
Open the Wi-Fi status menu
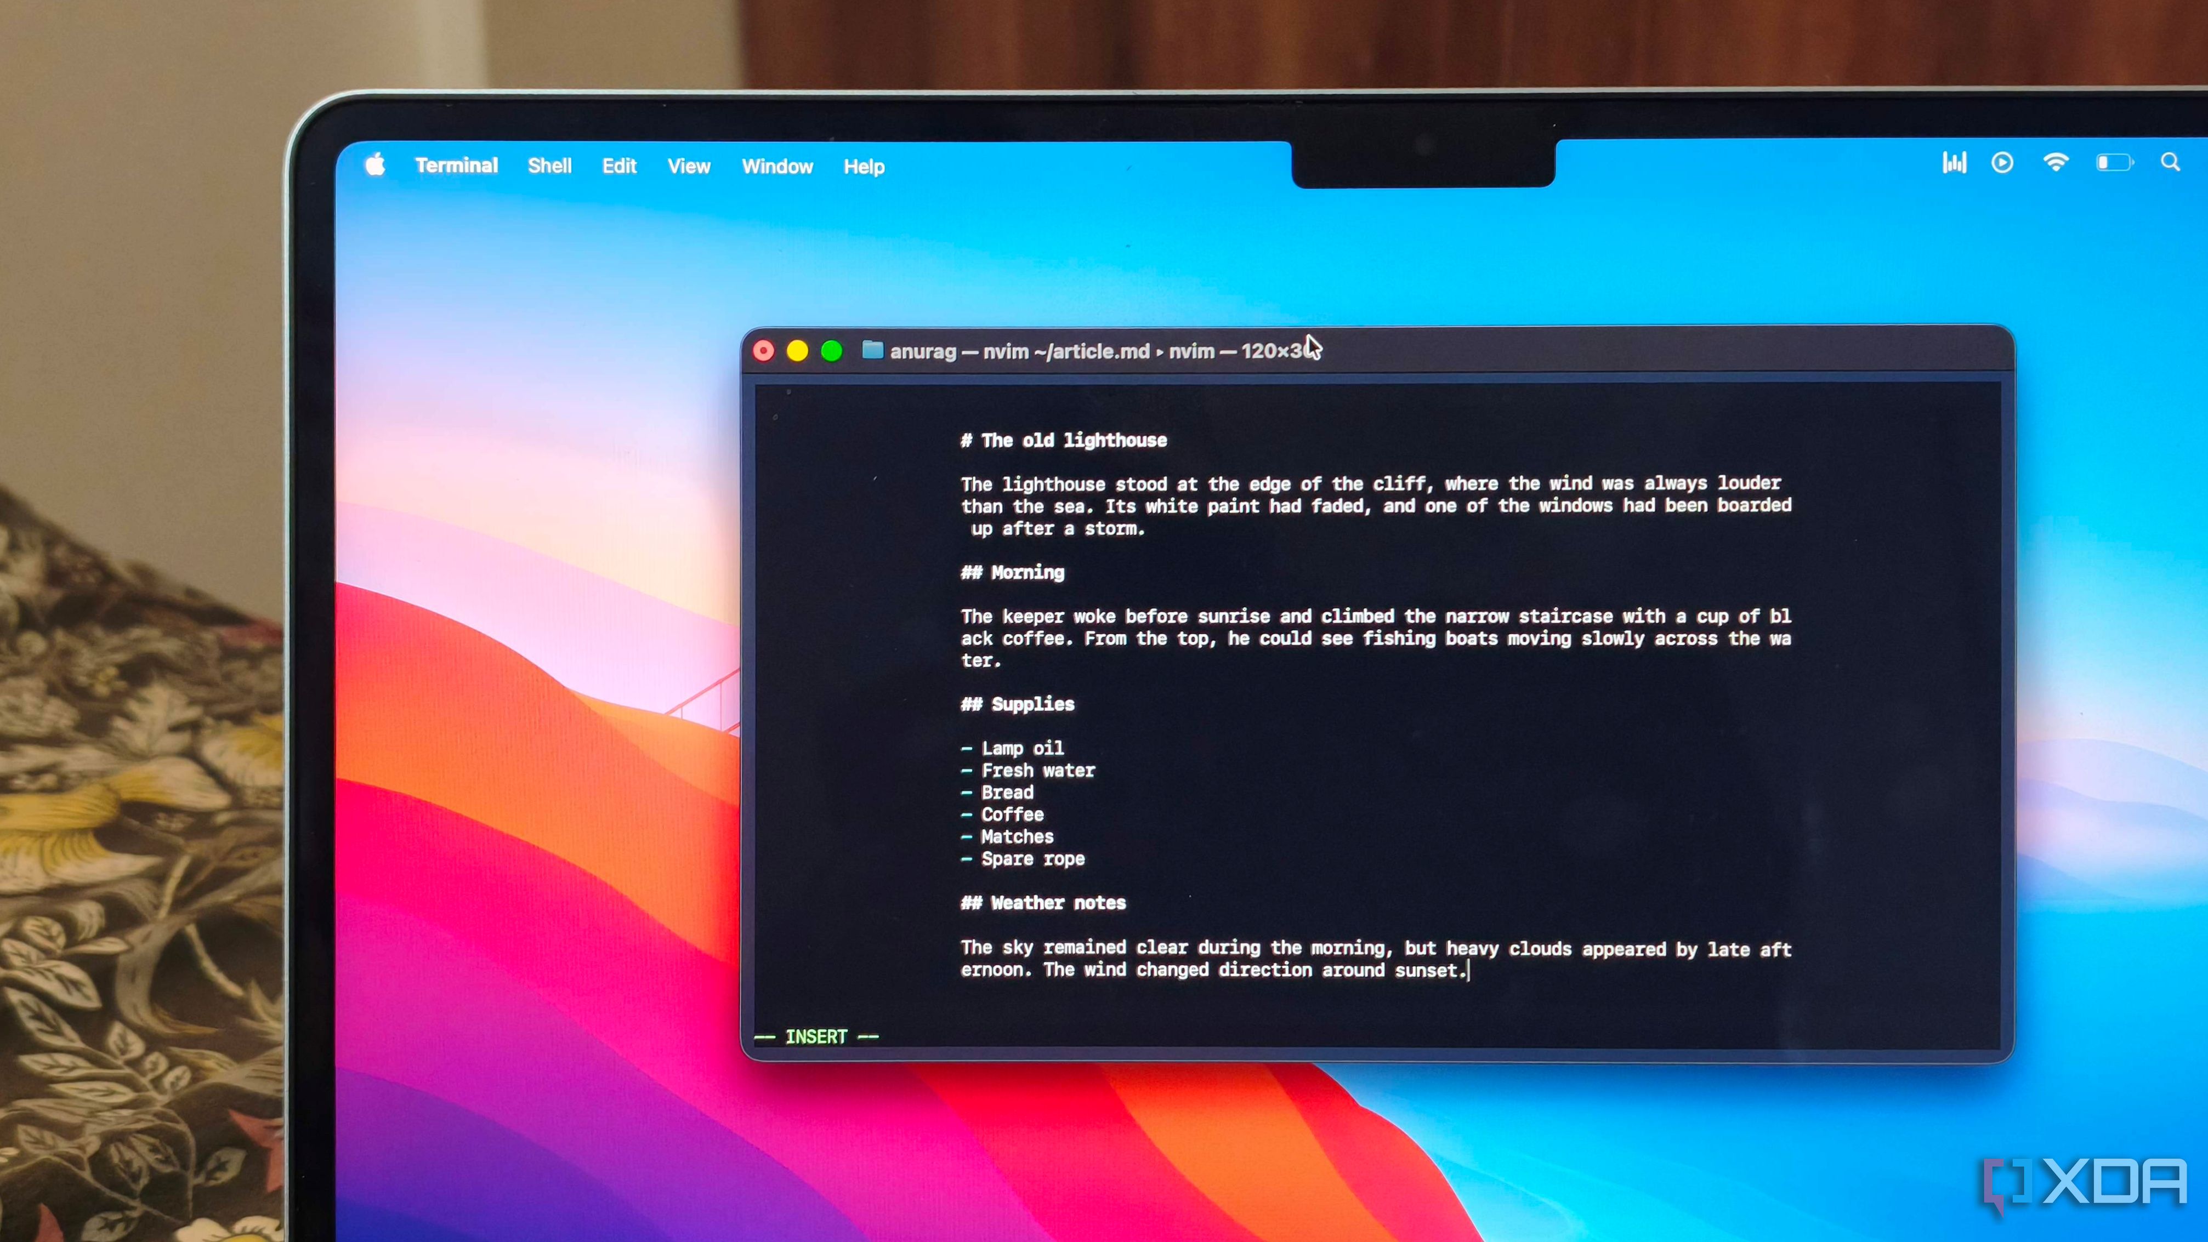coord(2056,163)
